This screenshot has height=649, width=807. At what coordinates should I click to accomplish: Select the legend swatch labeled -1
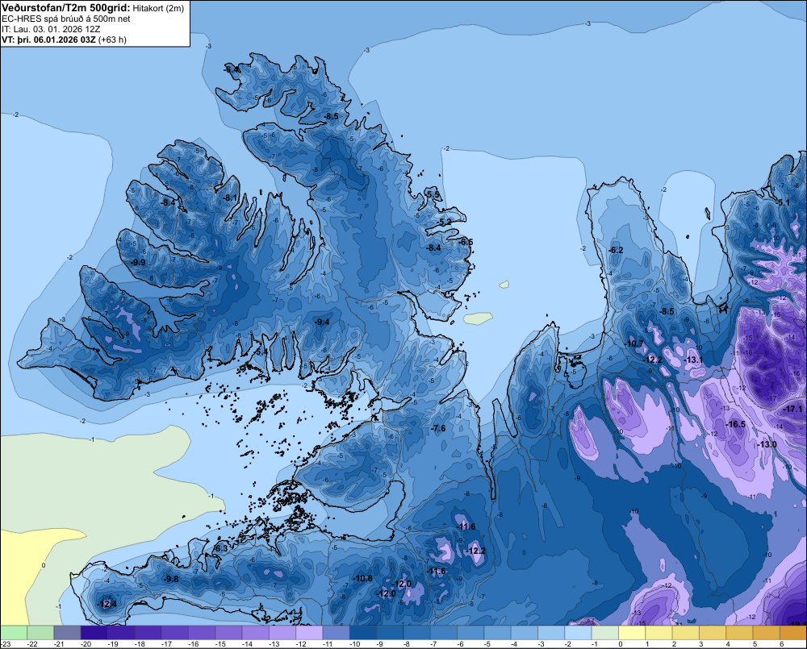coord(605,633)
